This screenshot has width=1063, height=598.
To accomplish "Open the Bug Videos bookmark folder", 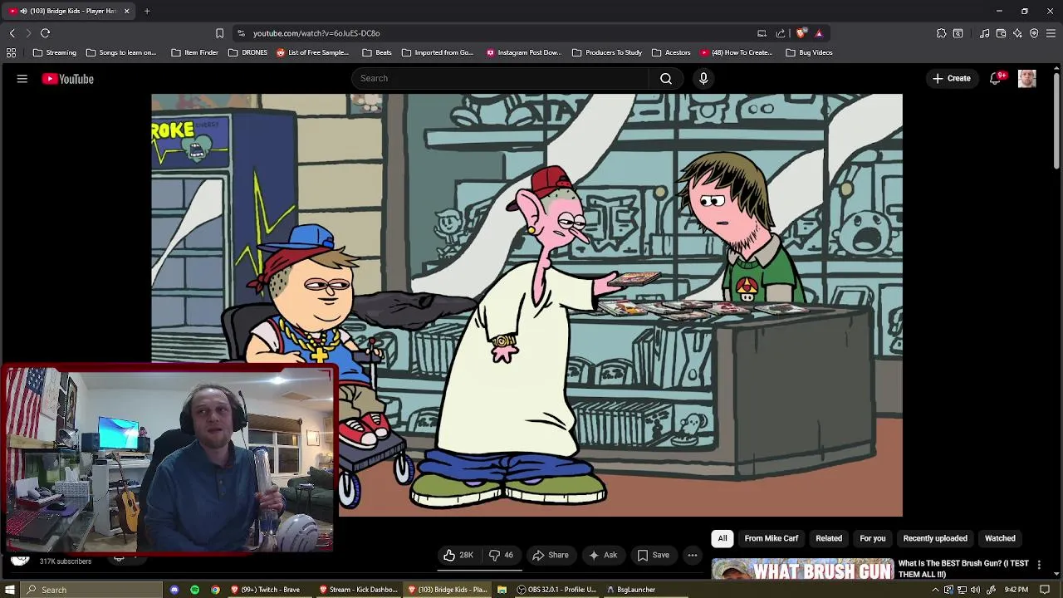I will tap(809, 52).
